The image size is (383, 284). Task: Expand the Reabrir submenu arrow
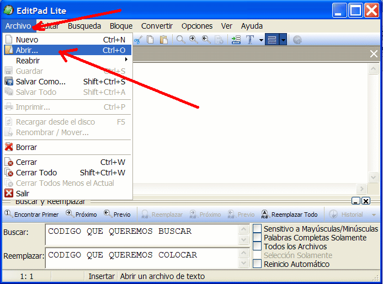pos(126,60)
